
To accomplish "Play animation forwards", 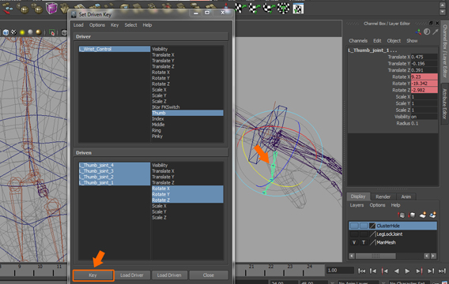I will coord(407,271).
